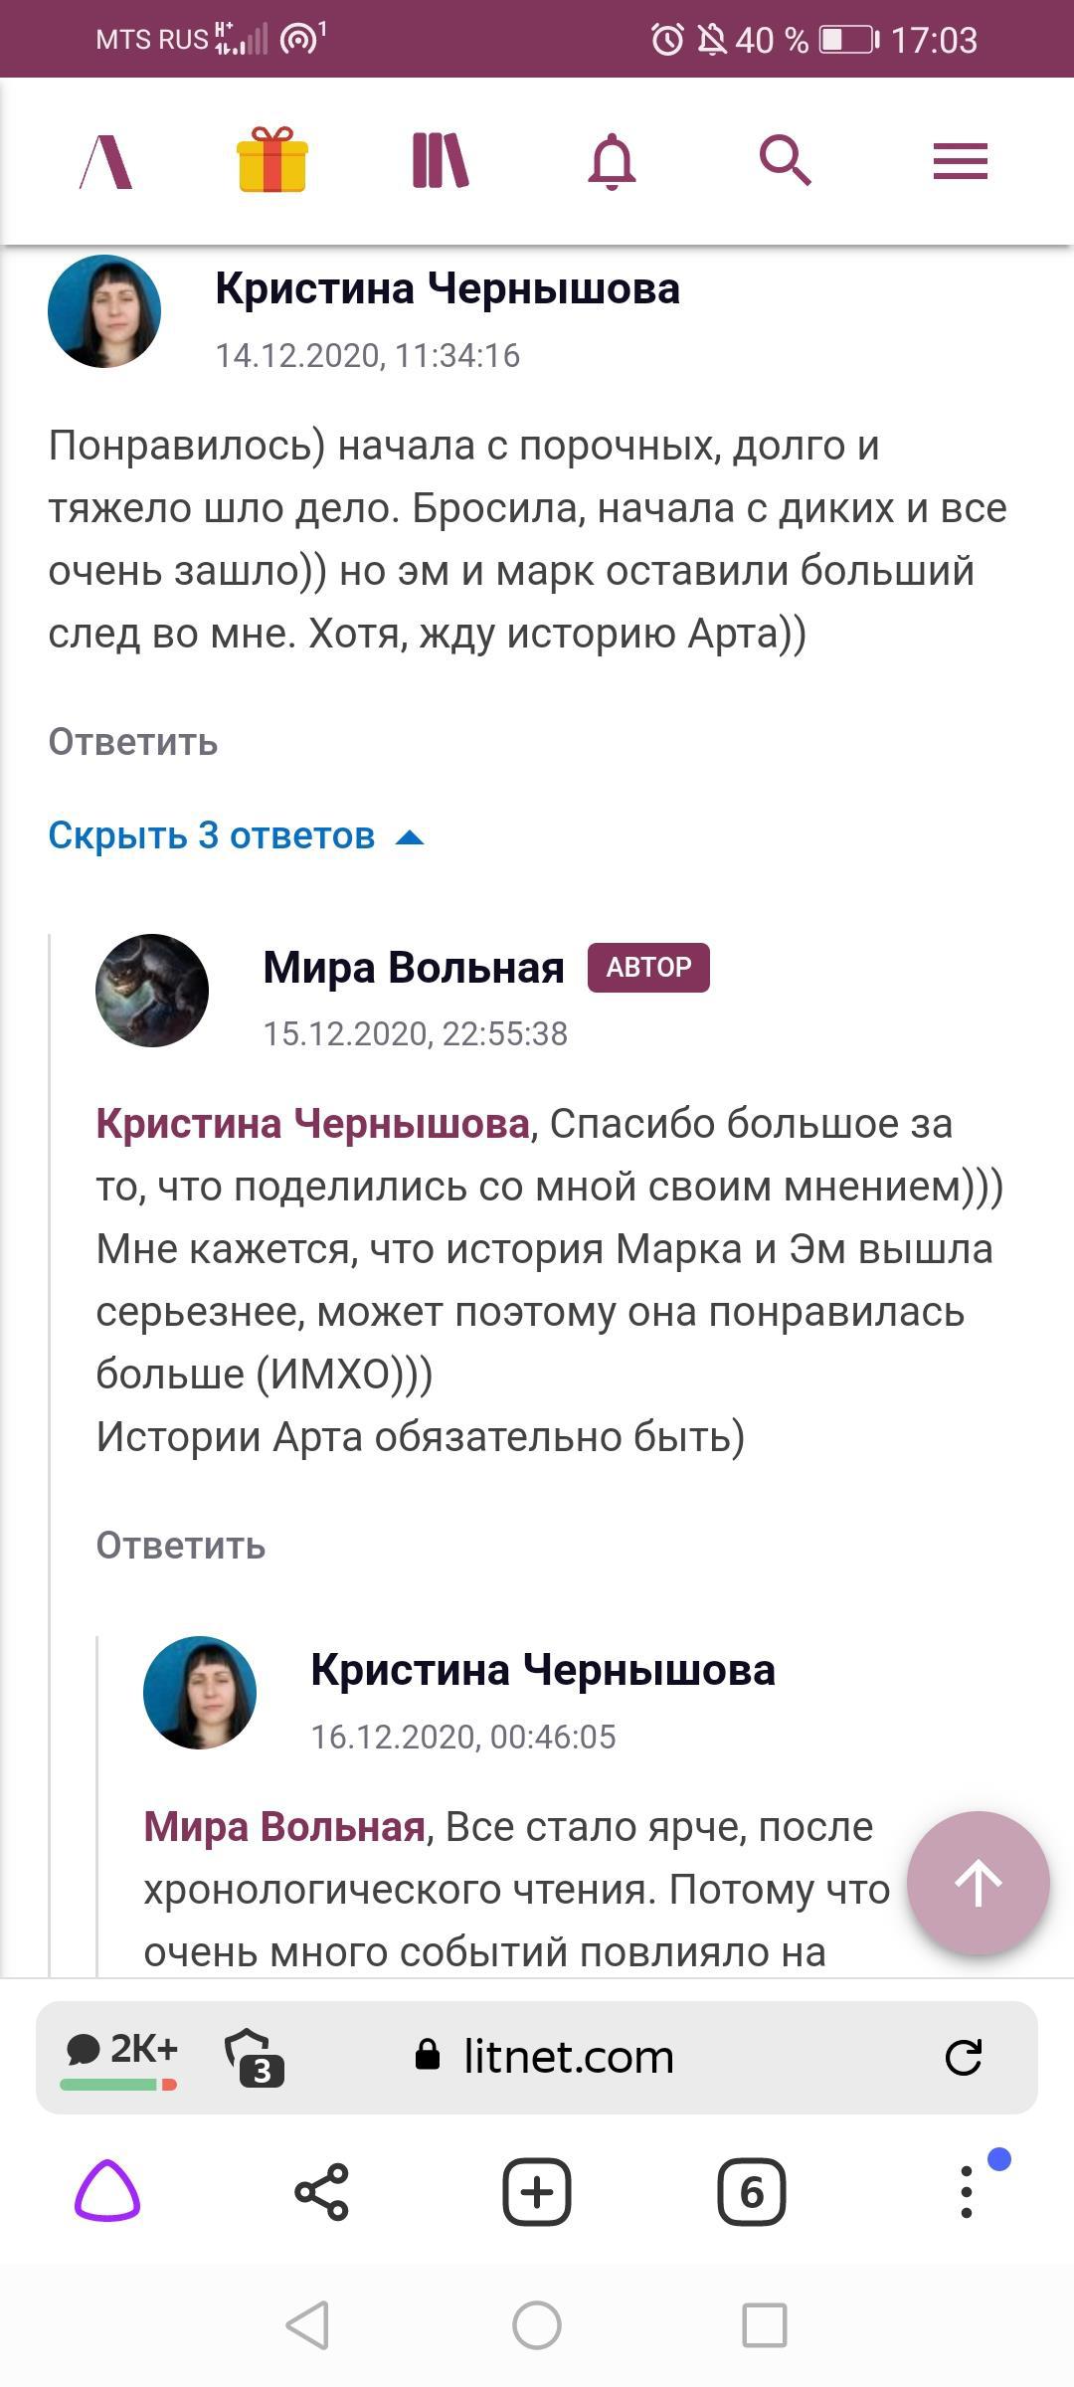Open the library books icon
This screenshot has width=1074, height=2387.
(440, 161)
